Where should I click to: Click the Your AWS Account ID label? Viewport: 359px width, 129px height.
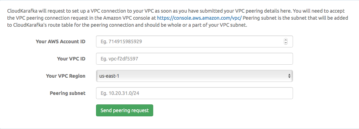click(x=60, y=41)
